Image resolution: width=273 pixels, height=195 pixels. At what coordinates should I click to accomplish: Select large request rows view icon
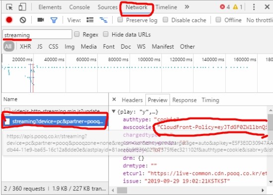click(90, 20)
